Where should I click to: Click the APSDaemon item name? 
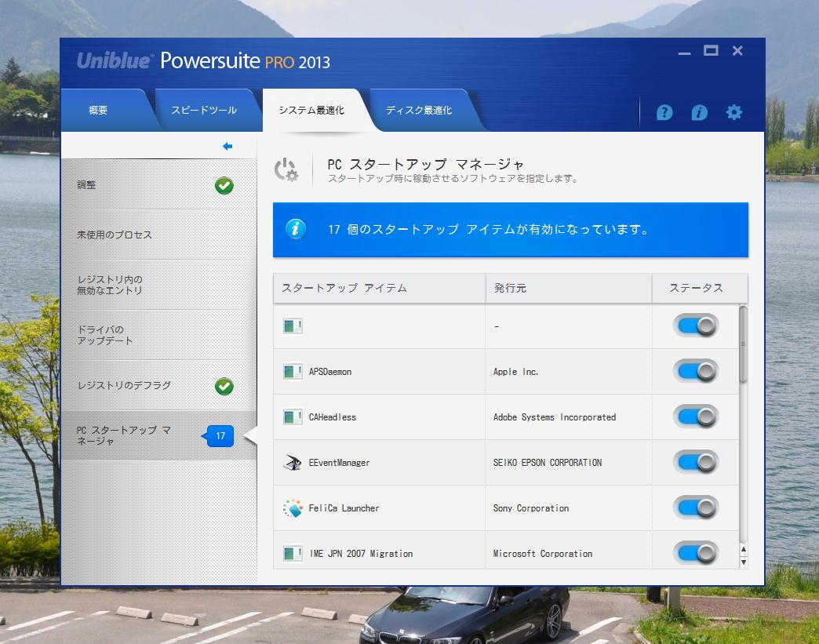point(330,372)
